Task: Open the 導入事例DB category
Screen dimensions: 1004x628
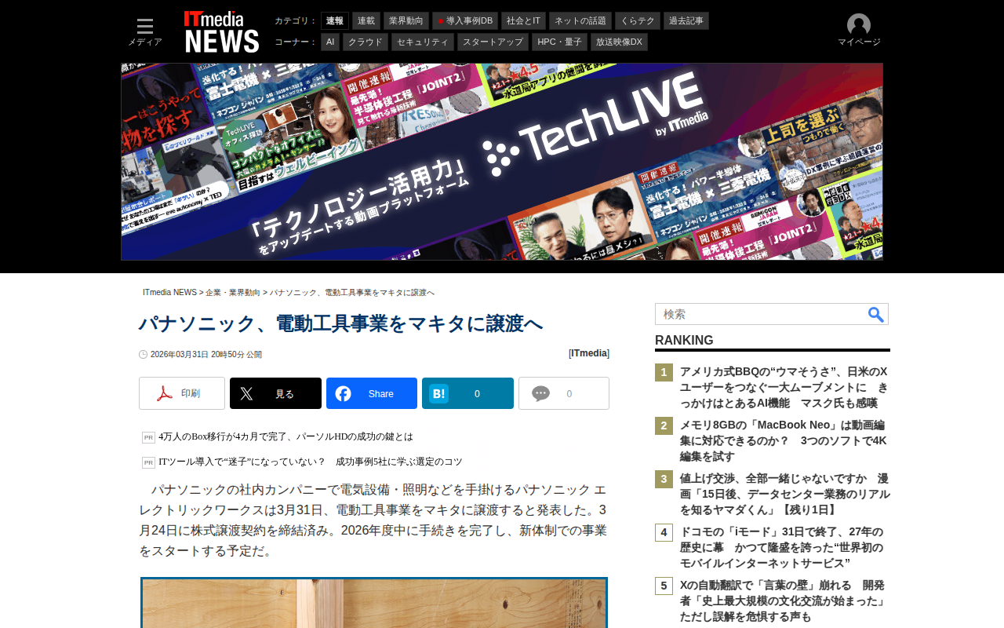Action: pos(465,20)
